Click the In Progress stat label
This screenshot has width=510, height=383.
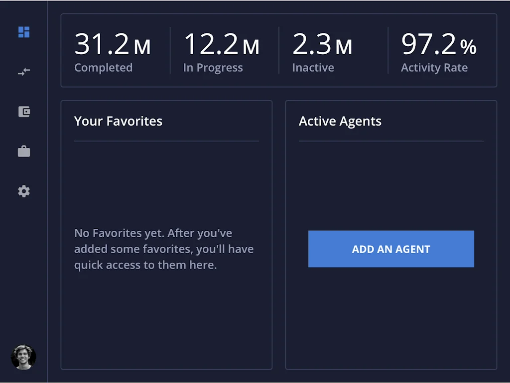tap(213, 68)
